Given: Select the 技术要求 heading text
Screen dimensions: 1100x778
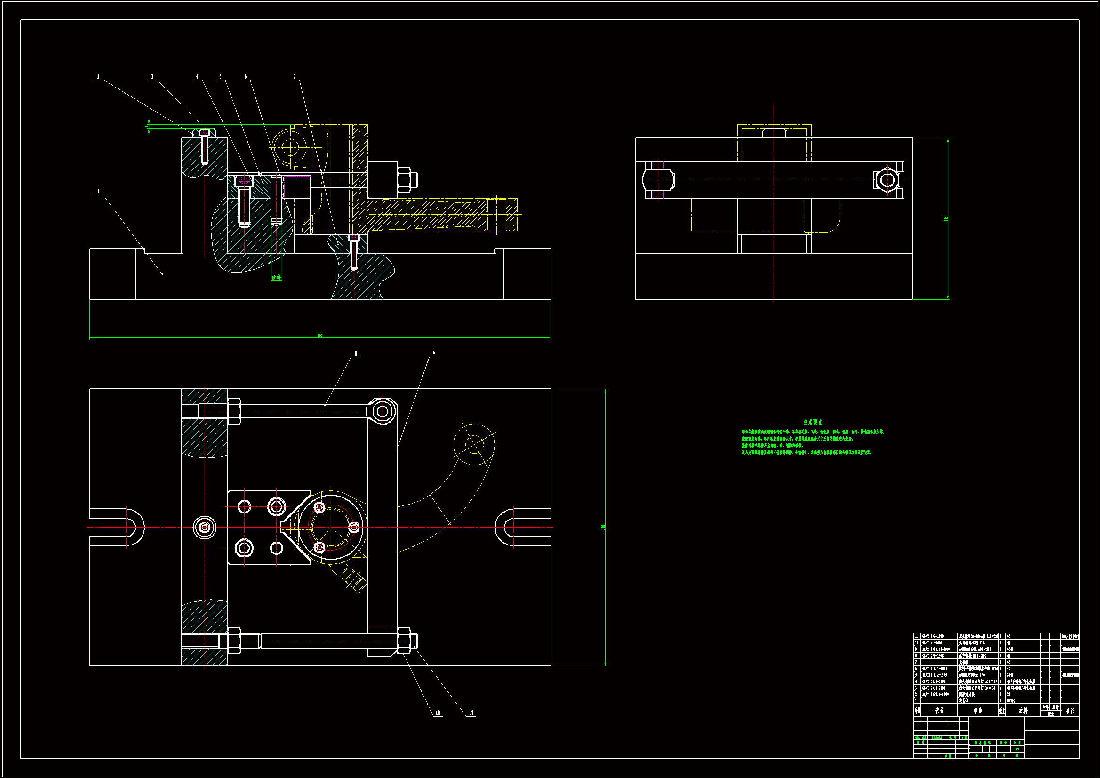Looking at the screenshot, I should click(x=813, y=422).
